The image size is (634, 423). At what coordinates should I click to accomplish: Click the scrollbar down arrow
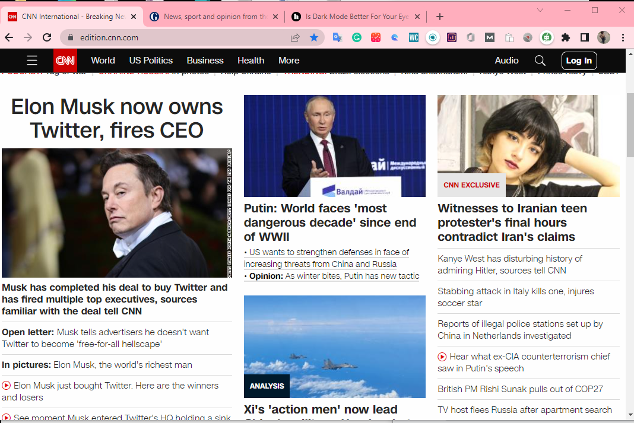tap(630, 415)
